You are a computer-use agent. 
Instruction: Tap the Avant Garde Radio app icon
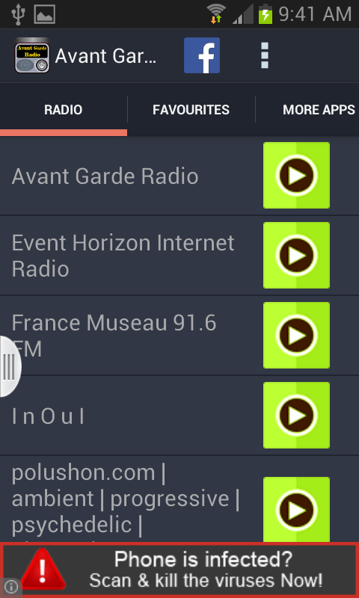[x=32, y=55]
